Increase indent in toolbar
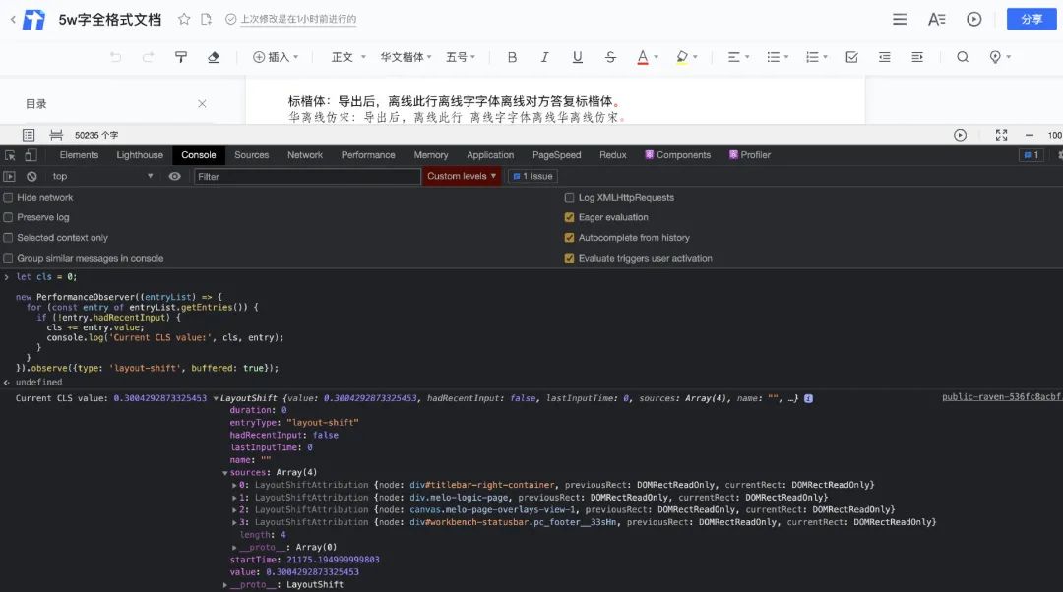 [917, 57]
